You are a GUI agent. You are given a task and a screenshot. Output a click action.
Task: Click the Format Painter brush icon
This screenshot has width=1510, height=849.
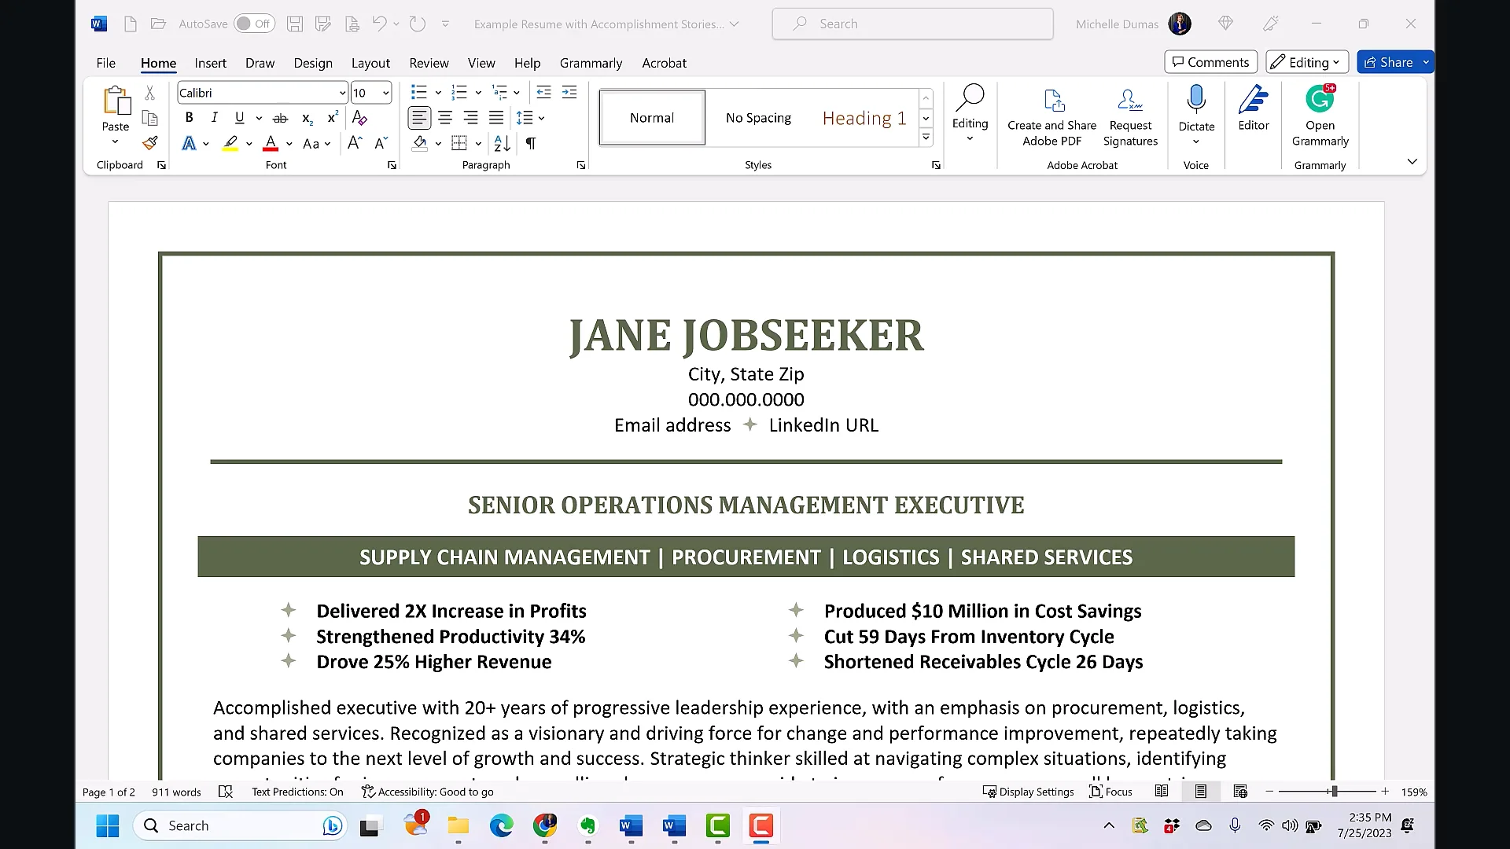(149, 143)
